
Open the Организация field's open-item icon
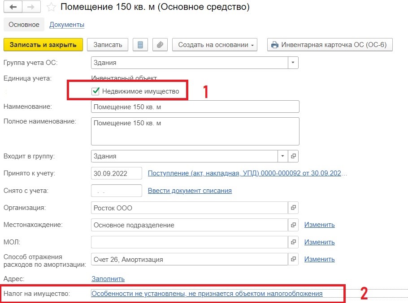[x=293, y=208]
